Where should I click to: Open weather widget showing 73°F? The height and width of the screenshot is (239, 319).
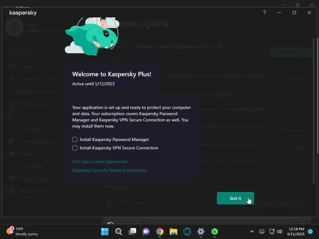pyautogui.click(x=22, y=232)
